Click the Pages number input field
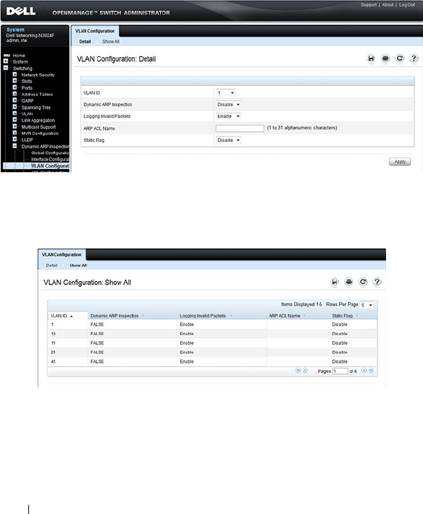The width and height of the screenshot is (423, 514). click(341, 371)
